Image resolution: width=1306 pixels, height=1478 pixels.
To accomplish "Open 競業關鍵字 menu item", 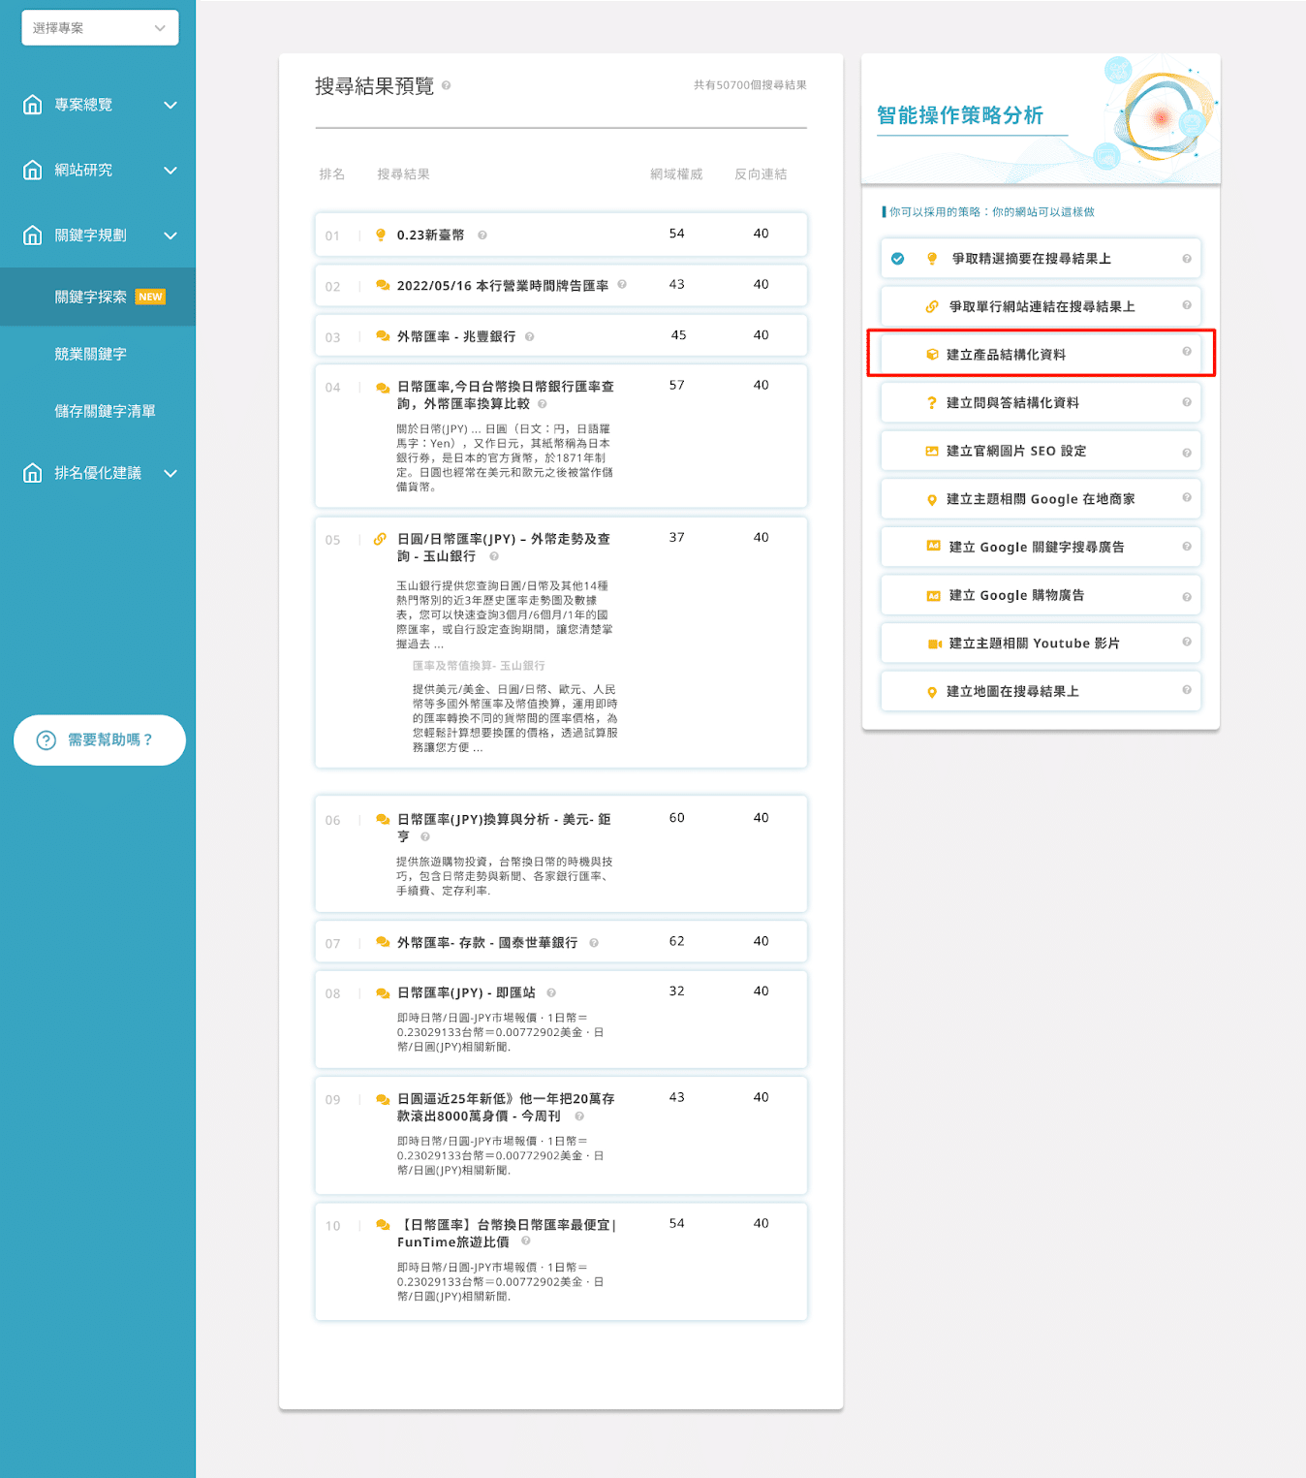I will pyautogui.click(x=90, y=355).
